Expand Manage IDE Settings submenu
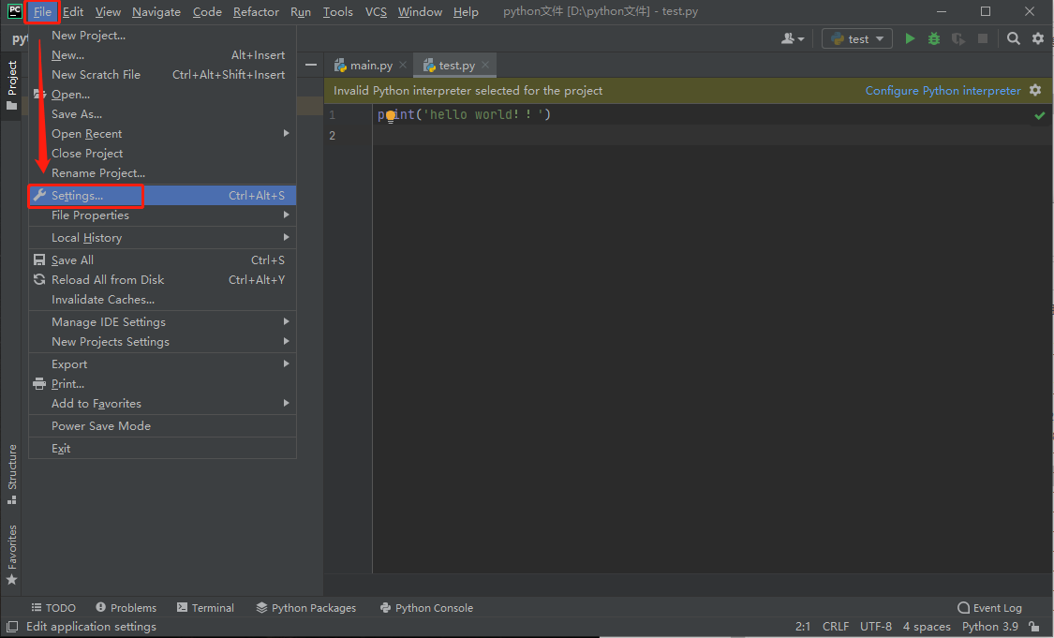Screen dimensions: 1054x638 click(162, 321)
